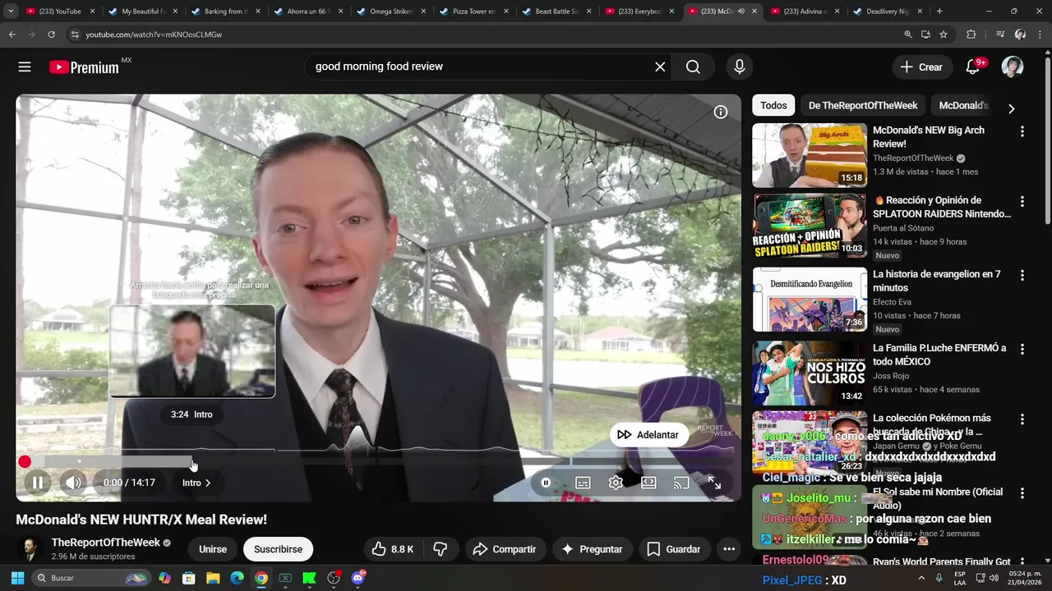1052x591 pixels.
Task: Reload the page
Action: pyautogui.click(x=51, y=34)
